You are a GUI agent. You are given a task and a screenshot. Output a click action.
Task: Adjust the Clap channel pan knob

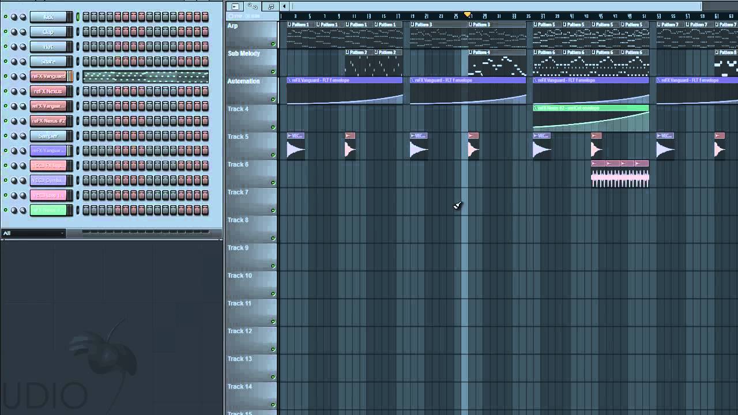click(x=14, y=32)
